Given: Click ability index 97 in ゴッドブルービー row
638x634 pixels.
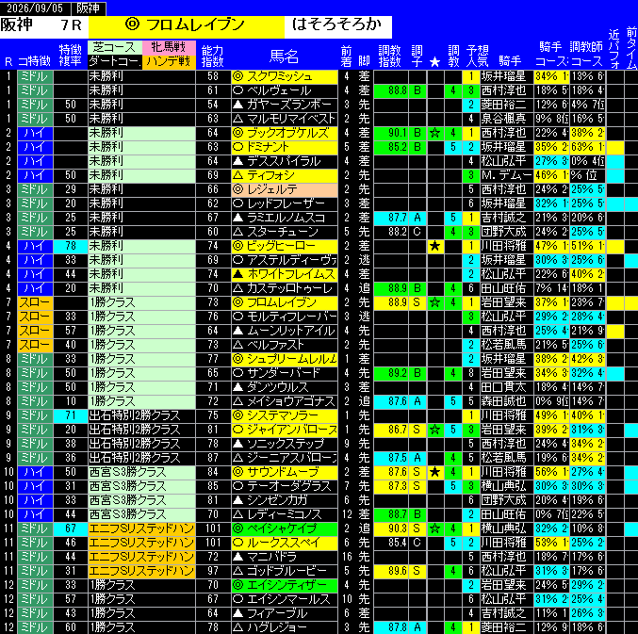Looking at the screenshot, I should point(213,571).
